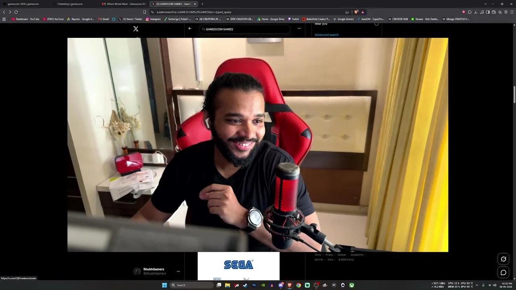Open the Reports - Google bookmark

tap(81, 19)
